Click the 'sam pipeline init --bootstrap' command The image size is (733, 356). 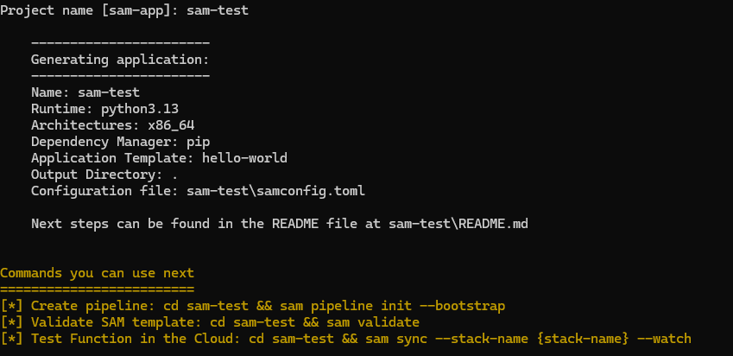[x=392, y=306]
